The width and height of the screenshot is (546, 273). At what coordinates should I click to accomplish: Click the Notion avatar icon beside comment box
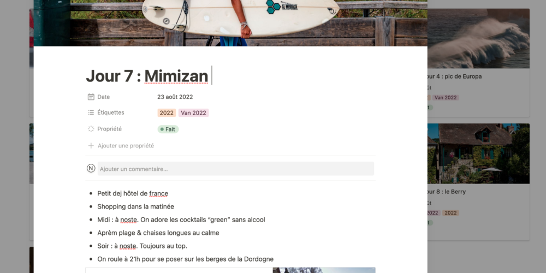tap(91, 169)
